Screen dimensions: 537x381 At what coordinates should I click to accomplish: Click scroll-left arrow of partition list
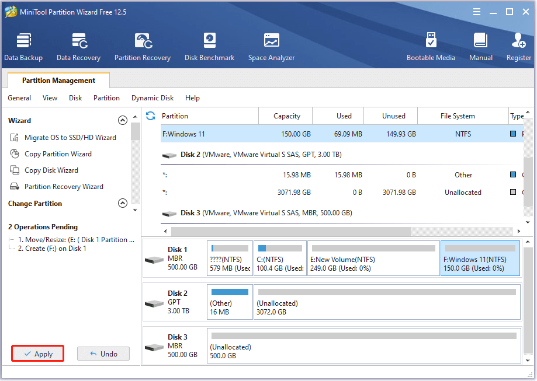coord(166,231)
